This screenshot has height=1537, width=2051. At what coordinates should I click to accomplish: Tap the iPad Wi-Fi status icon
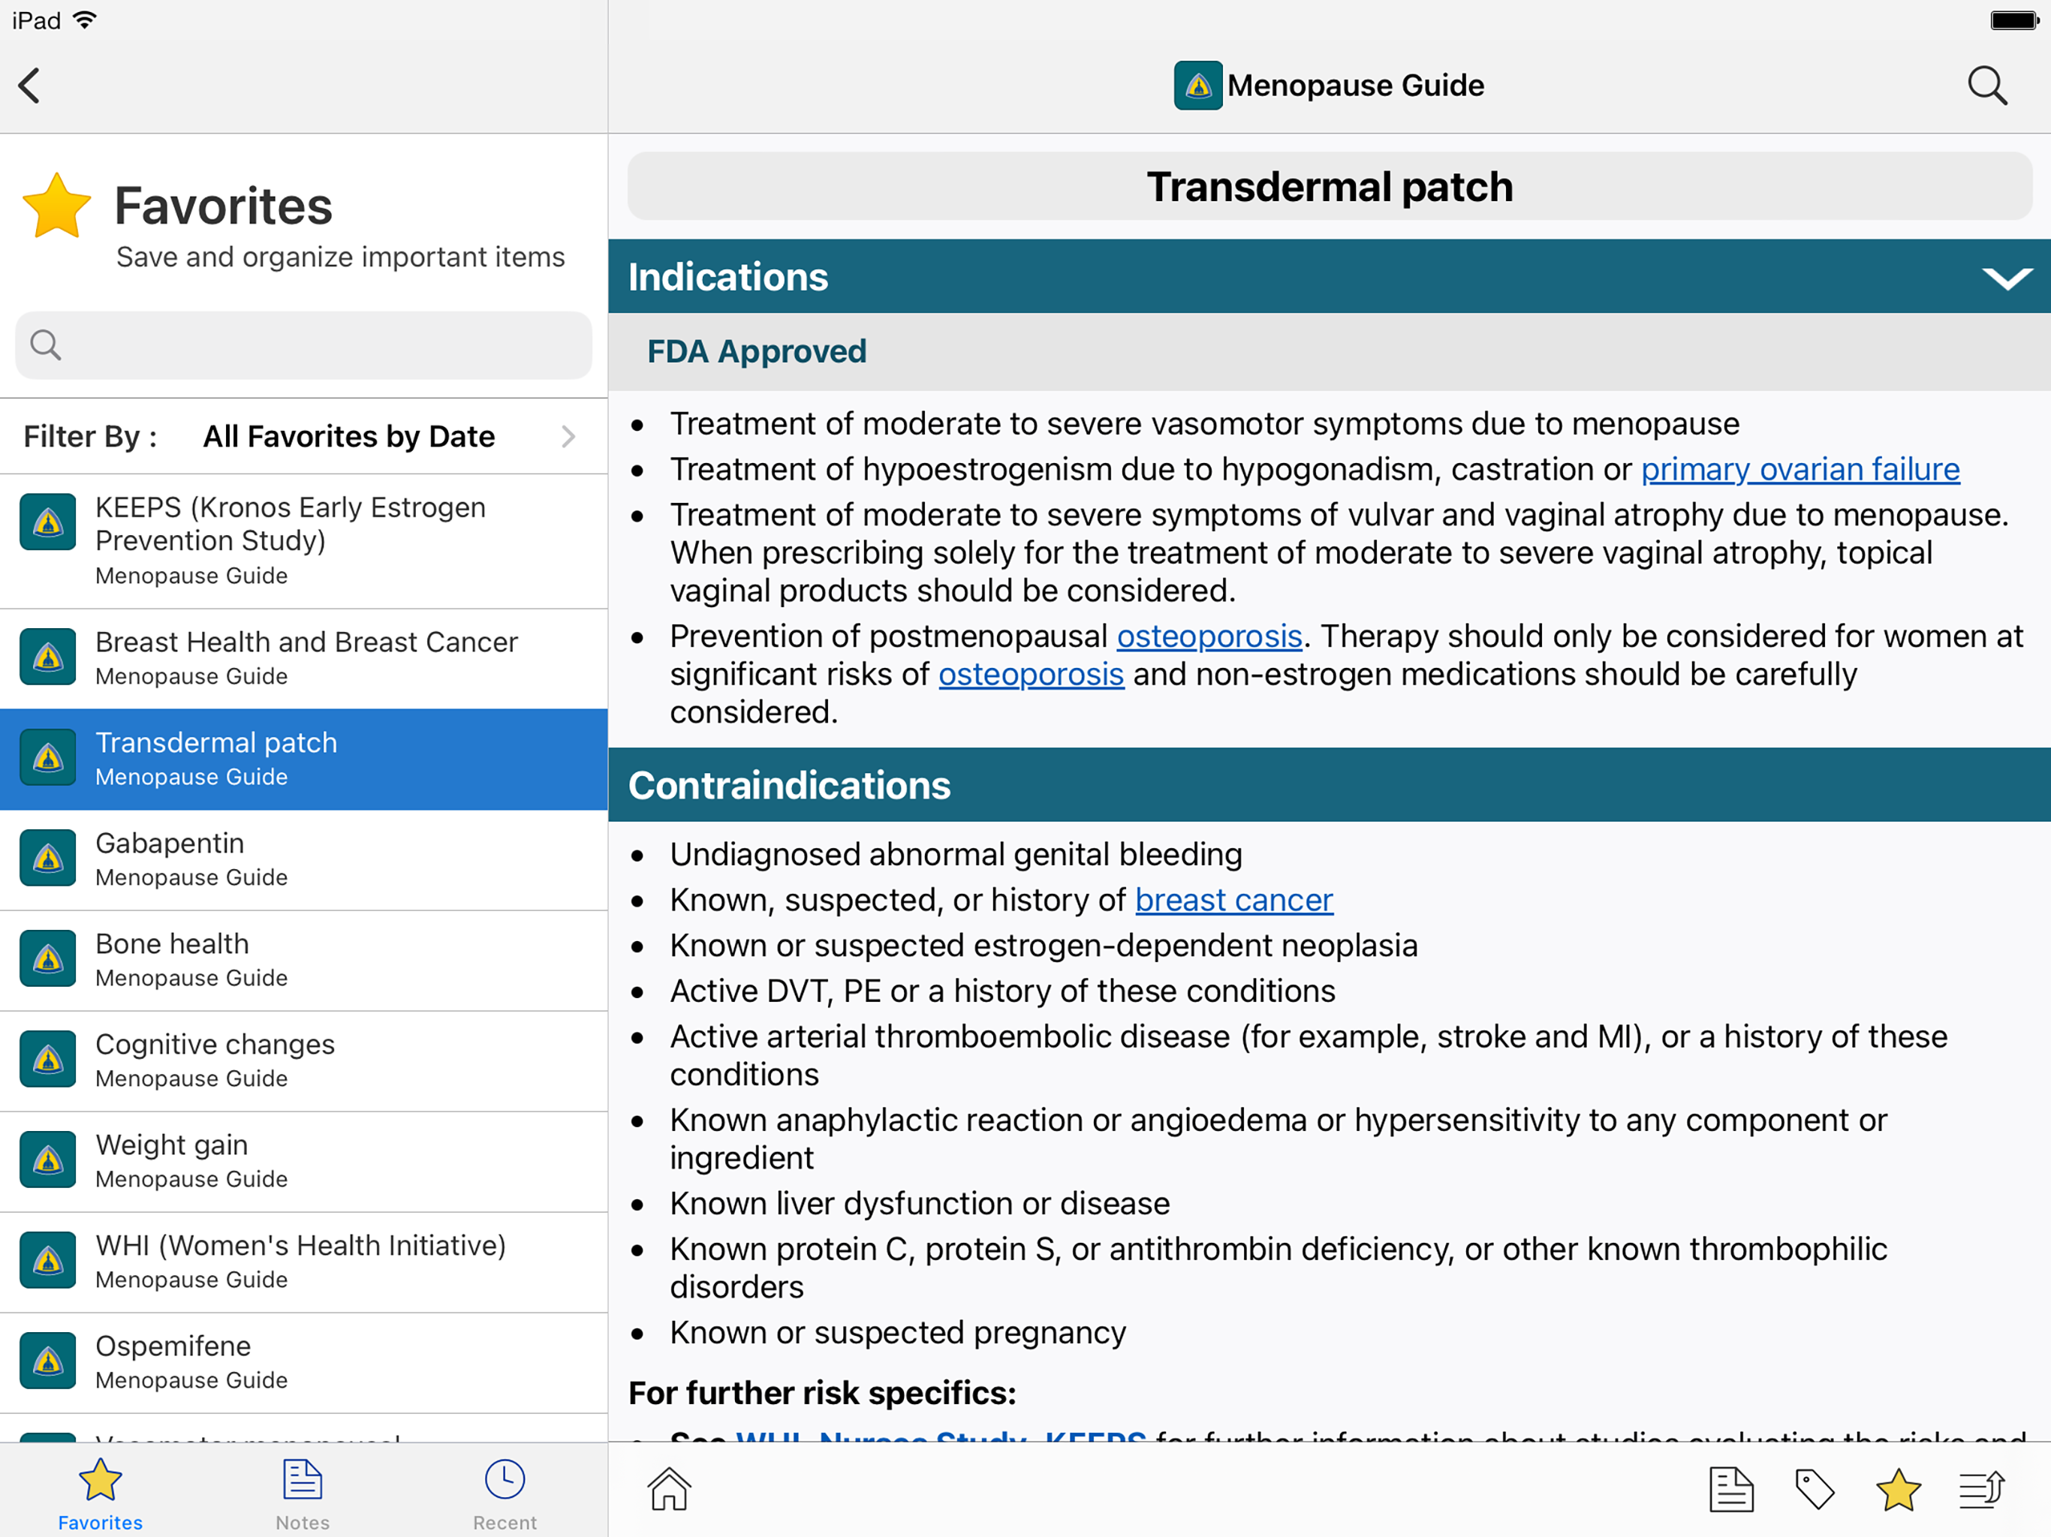(x=84, y=20)
